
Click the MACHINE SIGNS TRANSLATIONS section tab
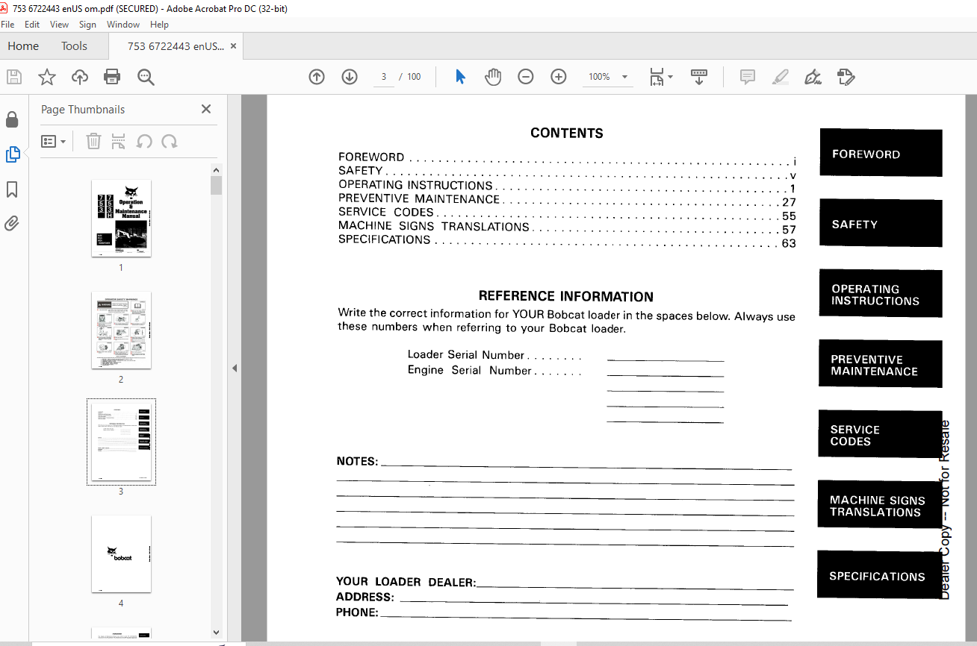pyautogui.click(x=880, y=504)
